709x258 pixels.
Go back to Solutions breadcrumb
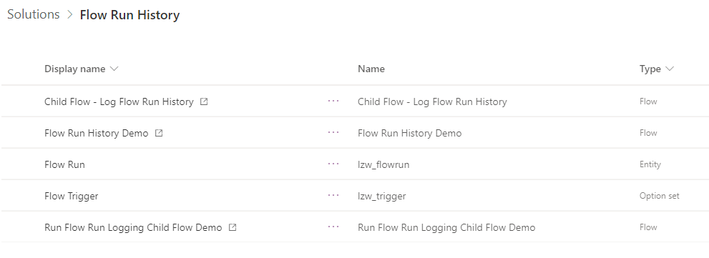tap(34, 14)
